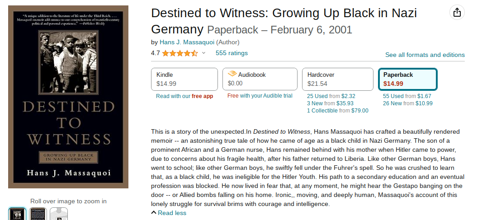Select the Audiobook format option

coord(260,79)
